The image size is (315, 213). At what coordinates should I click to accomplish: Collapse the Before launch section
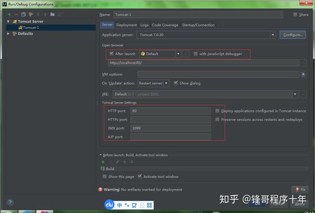point(100,155)
